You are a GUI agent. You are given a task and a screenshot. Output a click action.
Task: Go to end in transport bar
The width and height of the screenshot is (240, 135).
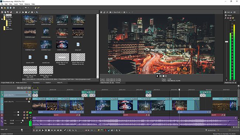(x=55, y=130)
